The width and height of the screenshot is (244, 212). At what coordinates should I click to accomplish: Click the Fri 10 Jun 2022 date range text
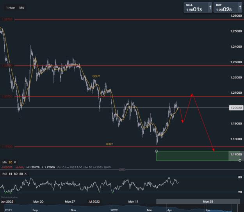(x=84, y=167)
